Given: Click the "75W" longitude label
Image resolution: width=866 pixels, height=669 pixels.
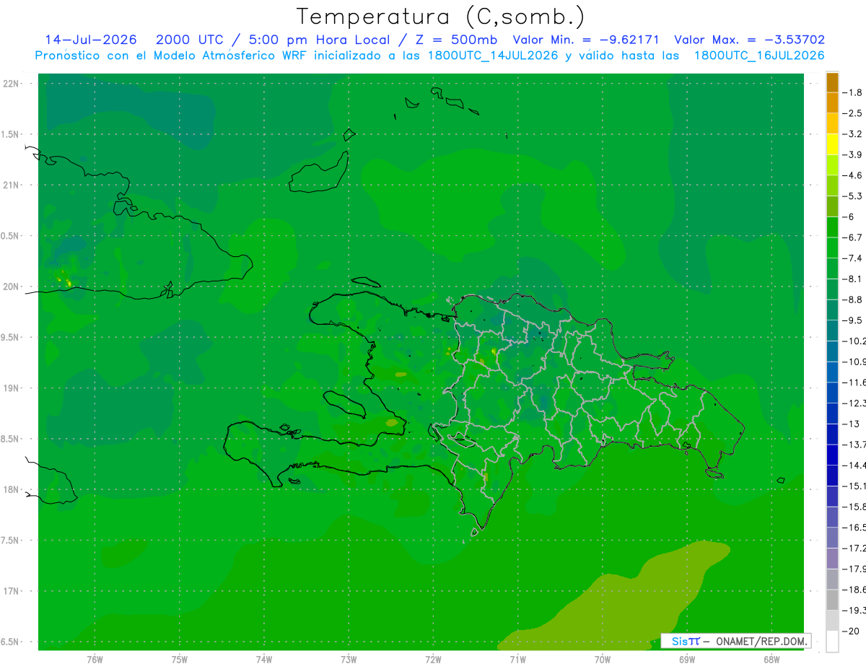Looking at the screenshot, I should 180,660.
